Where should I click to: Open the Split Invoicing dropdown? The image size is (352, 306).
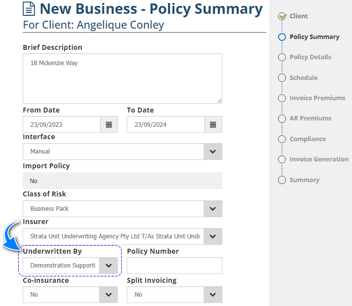click(212, 295)
